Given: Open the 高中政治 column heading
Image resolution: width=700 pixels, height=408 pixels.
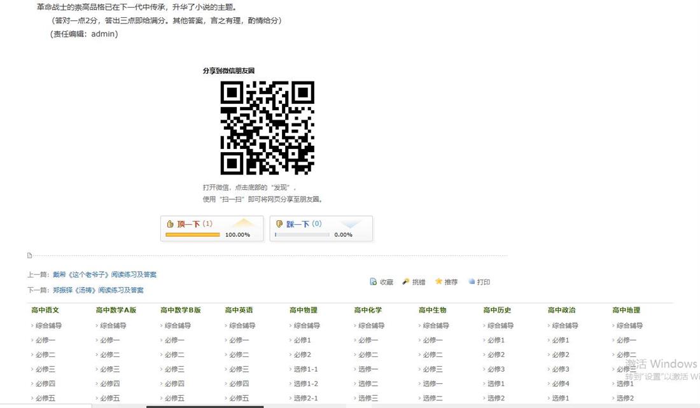Looking at the screenshot, I should 562,310.
